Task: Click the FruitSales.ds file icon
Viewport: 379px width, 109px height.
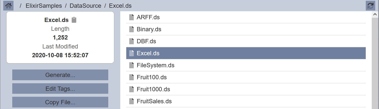Action: pos(131,101)
